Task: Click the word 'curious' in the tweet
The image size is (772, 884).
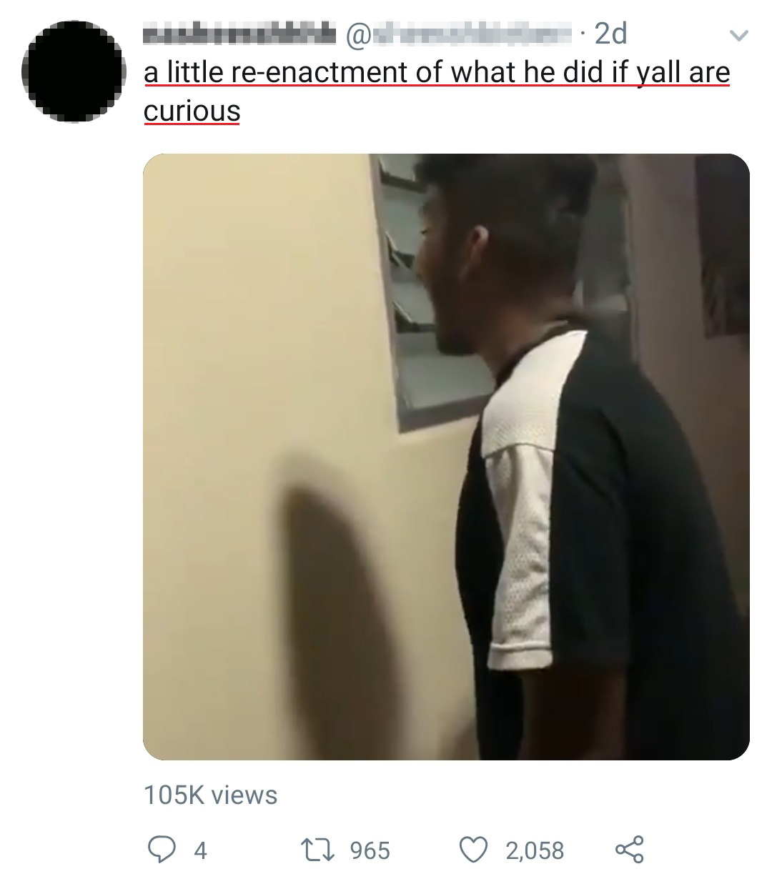Action: (x=192, y=111)
